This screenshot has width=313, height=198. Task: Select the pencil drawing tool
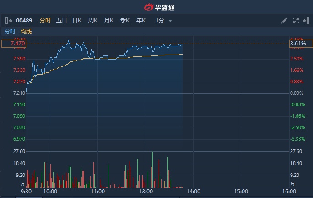tap(284, 21)
